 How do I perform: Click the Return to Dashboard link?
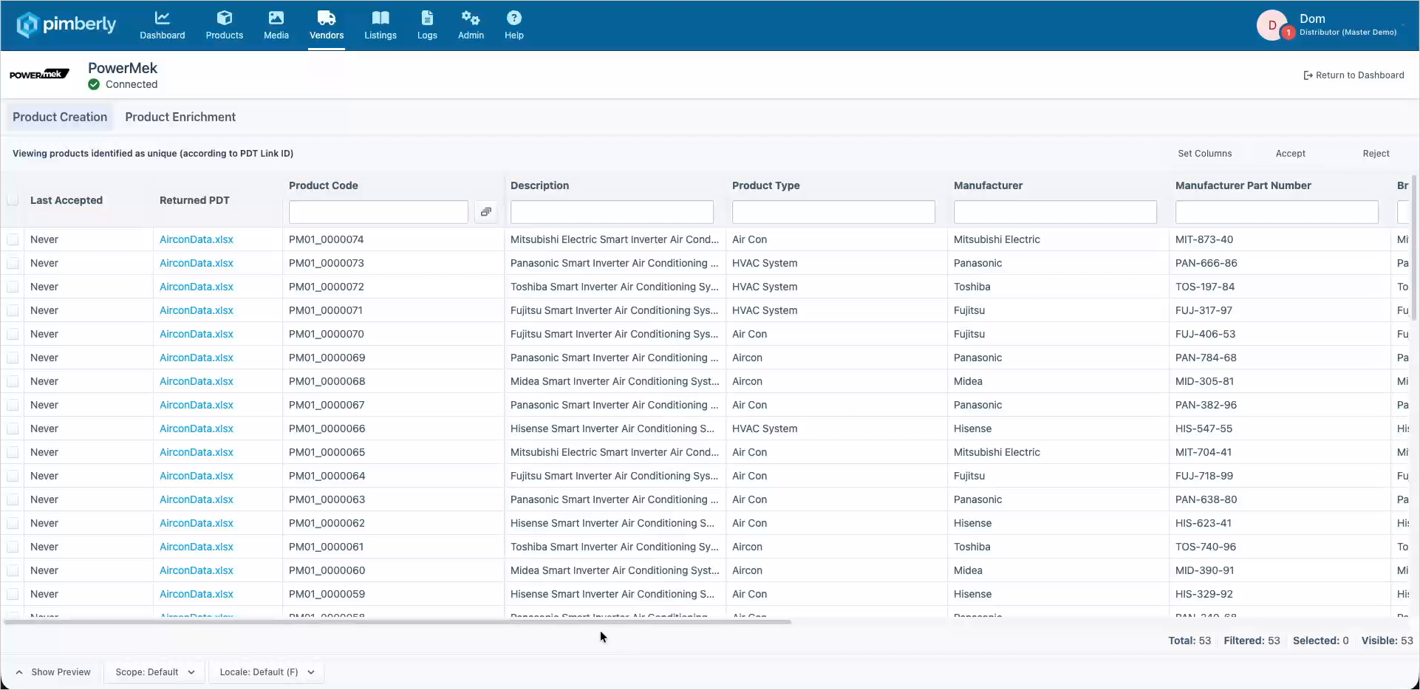(x=1354, y=75)
